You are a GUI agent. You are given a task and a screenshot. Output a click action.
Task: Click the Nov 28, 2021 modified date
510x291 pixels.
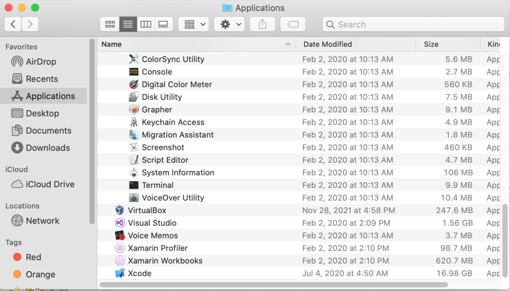click(349, 210)
